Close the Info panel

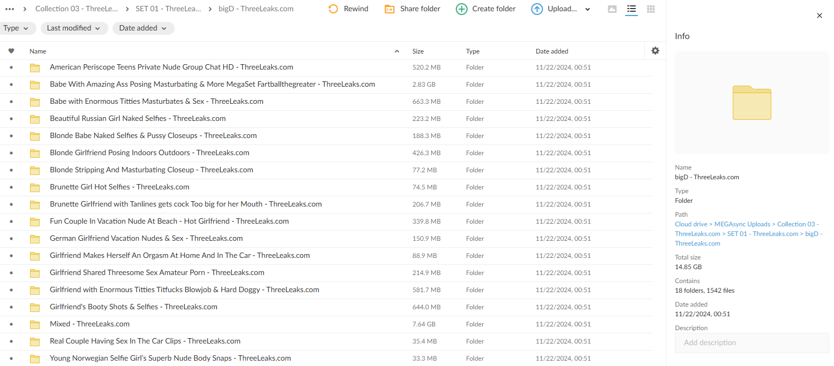(819, 16)
